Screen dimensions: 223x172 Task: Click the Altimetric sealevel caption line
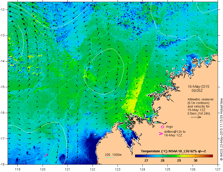click(x=200, y=99)
